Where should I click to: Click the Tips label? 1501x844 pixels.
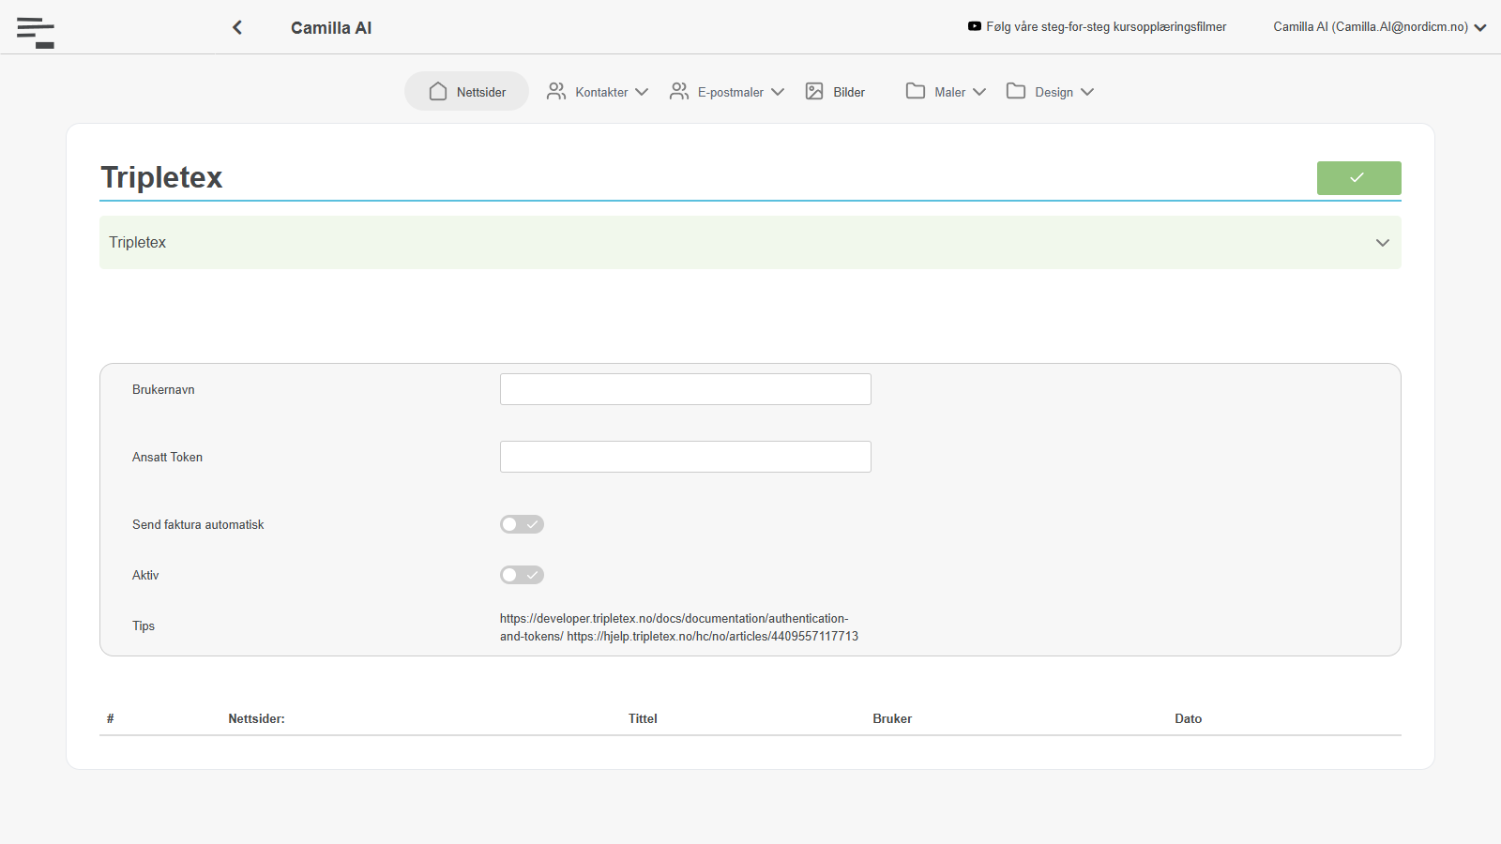pyautogui.click(x=144, y=625)
